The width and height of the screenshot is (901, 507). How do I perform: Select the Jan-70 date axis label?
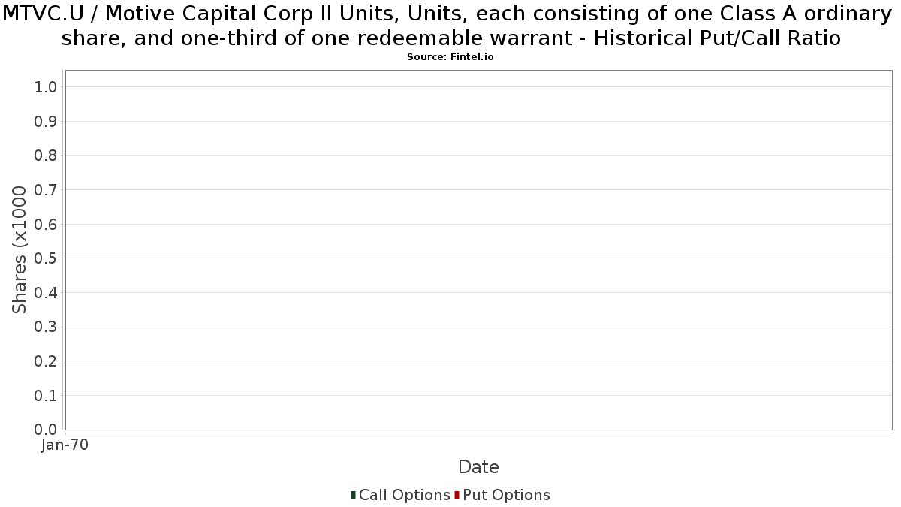click(65, 445)
